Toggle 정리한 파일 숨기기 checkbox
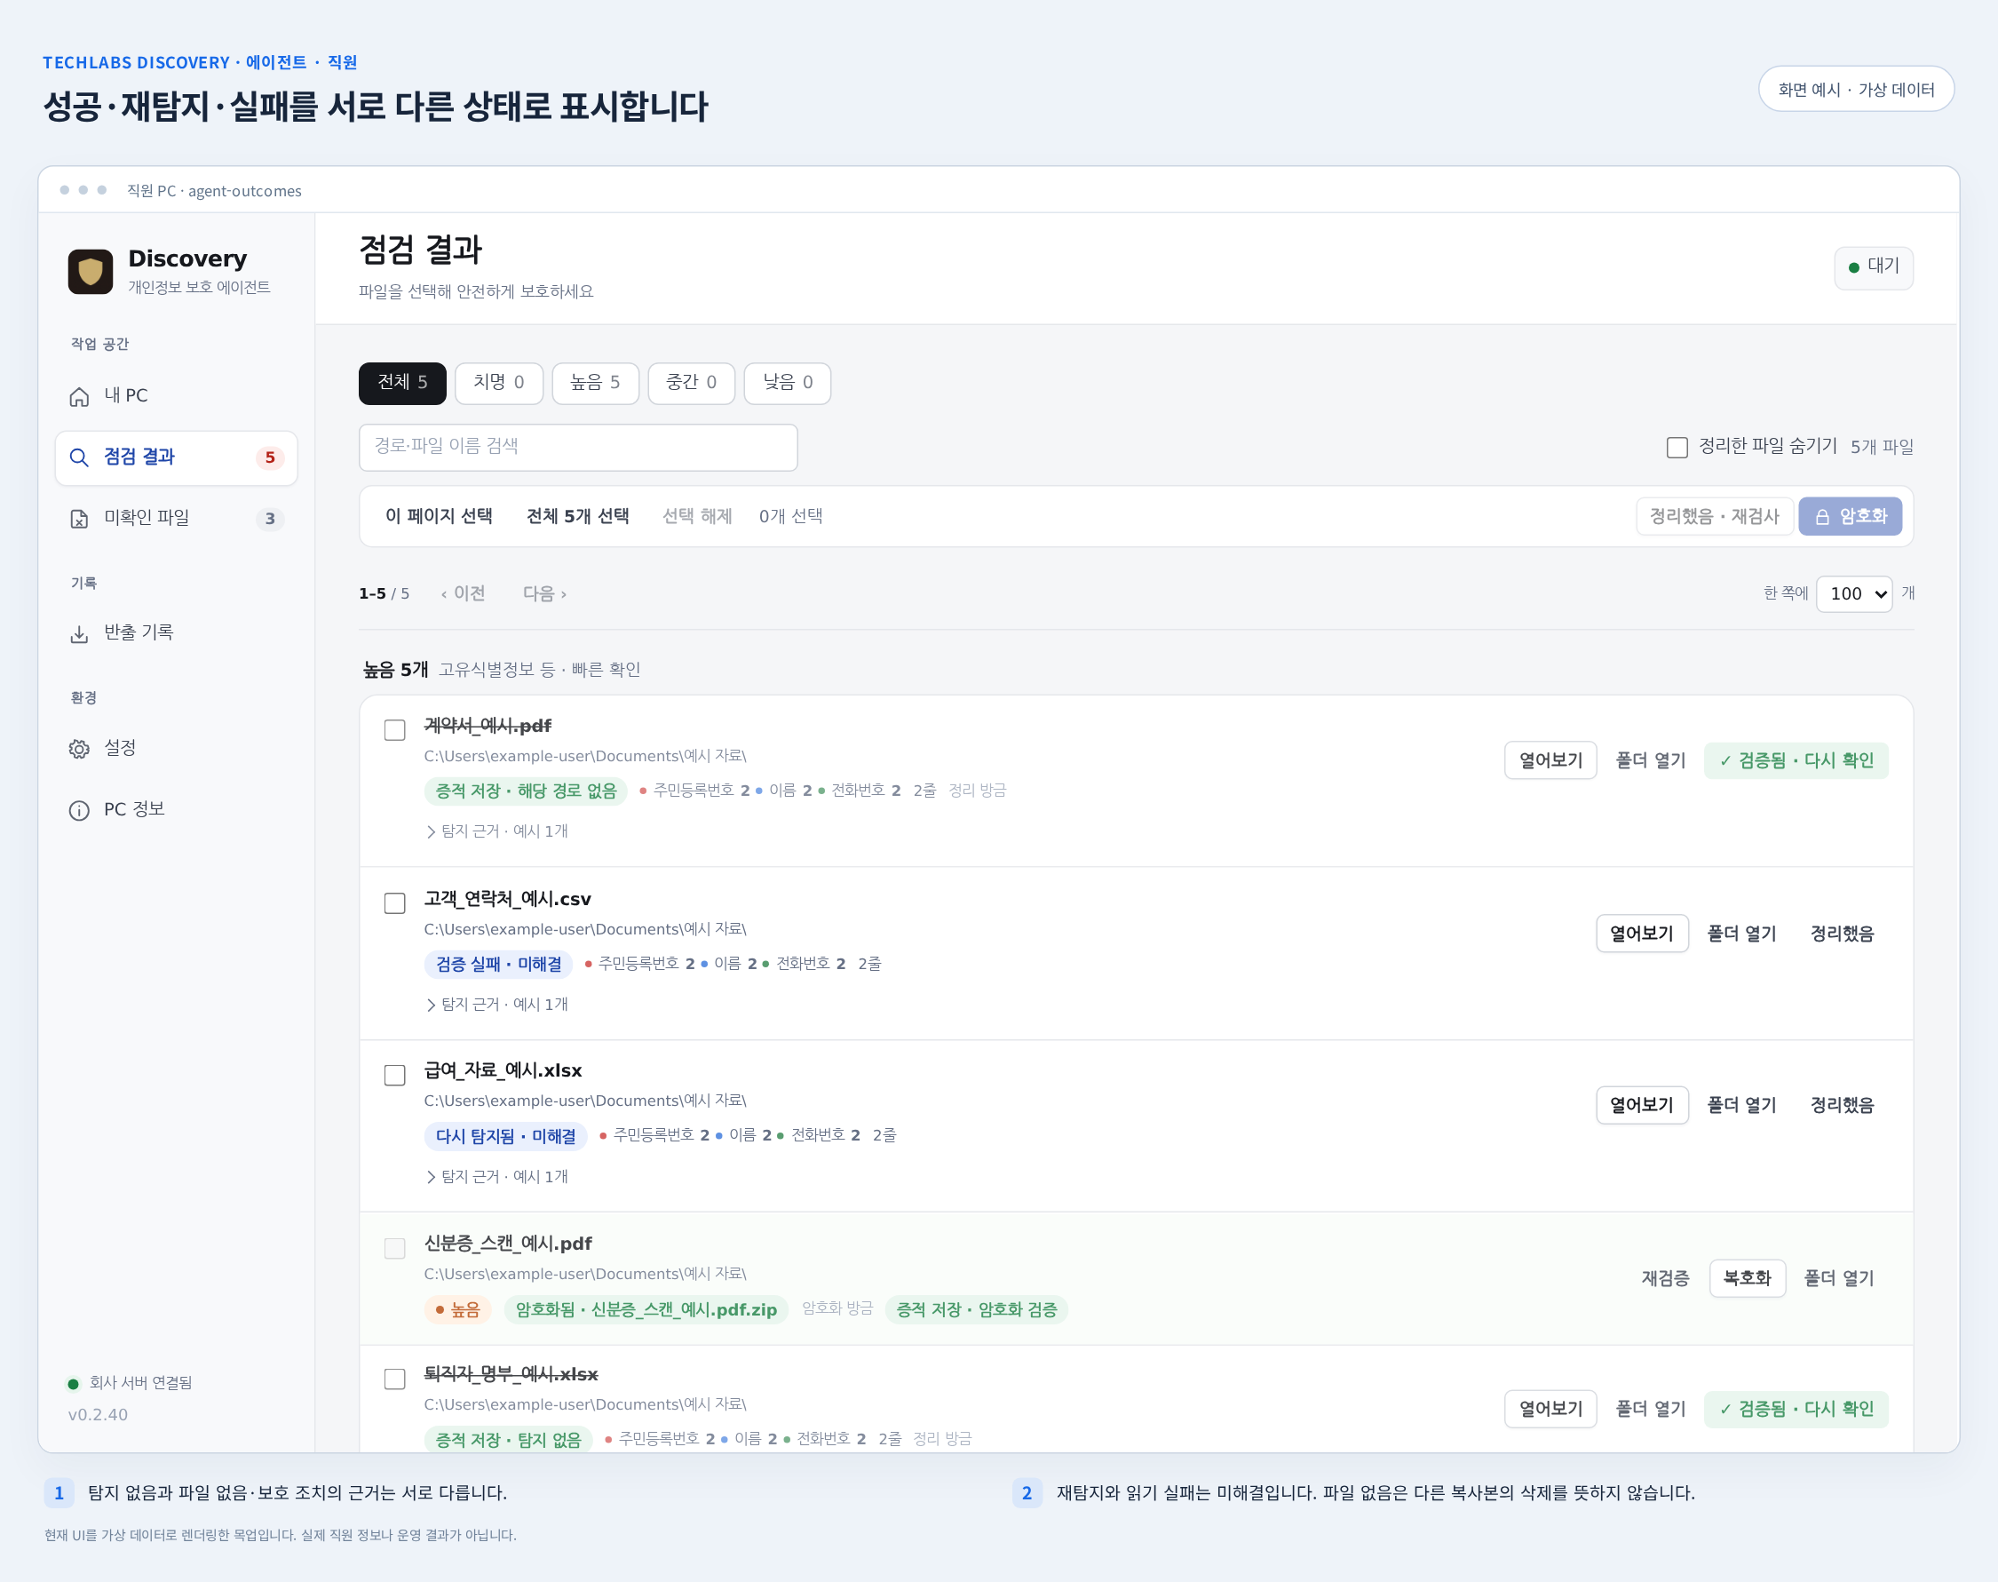 coord(1677,448)
